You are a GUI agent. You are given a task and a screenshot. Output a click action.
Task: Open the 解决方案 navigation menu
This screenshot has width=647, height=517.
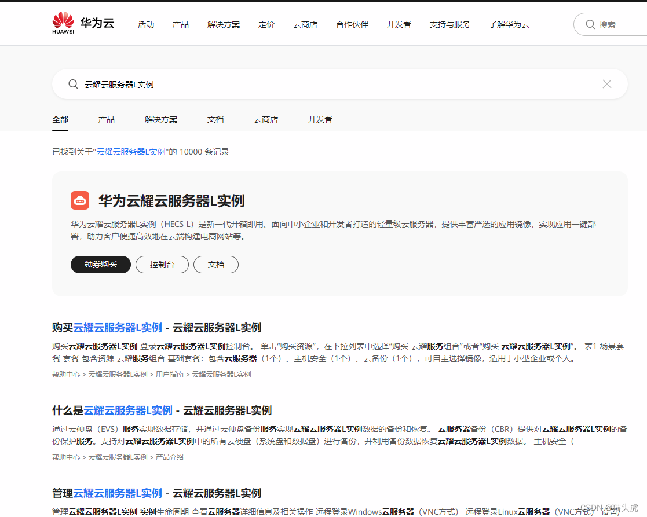pos(223,24)
